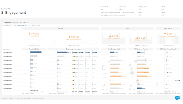Click the thumbs-up icon in Campaign 32 row
The width and height of the screenshot is (183, 104).
(73, 76)
